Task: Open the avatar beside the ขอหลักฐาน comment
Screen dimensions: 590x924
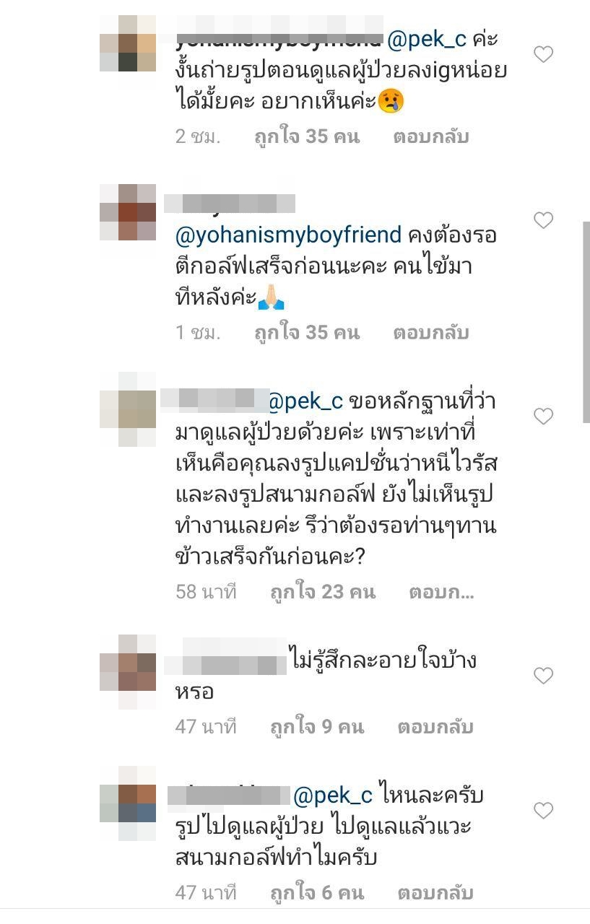Action: tap(128, 409)
